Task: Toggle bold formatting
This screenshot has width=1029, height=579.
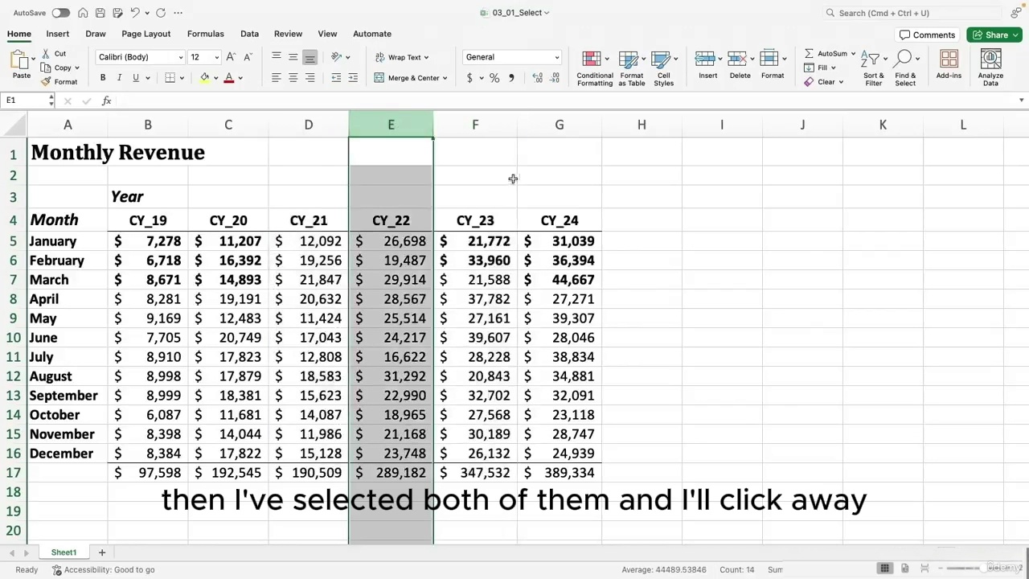Action: 103,78
